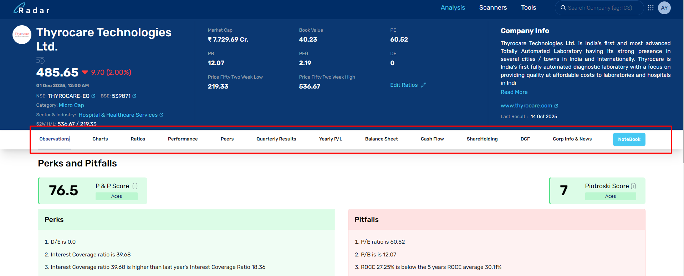This screenshot has height=276, width=684.
Task: Click the AY user avatar
Action: coord(664,8)
